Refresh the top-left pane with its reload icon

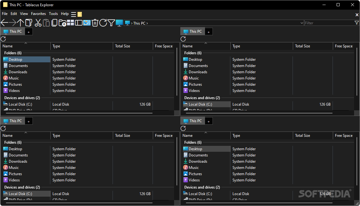pyautogui.click(x=3, y=39)
